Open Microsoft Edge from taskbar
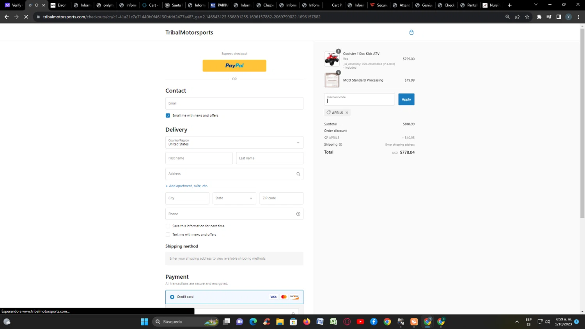The image size is (585, 329). 253,322
